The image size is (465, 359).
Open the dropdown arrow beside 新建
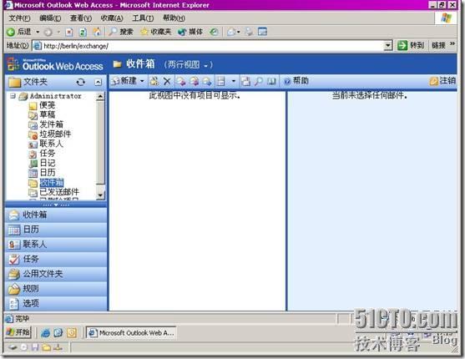coord(142,81)
